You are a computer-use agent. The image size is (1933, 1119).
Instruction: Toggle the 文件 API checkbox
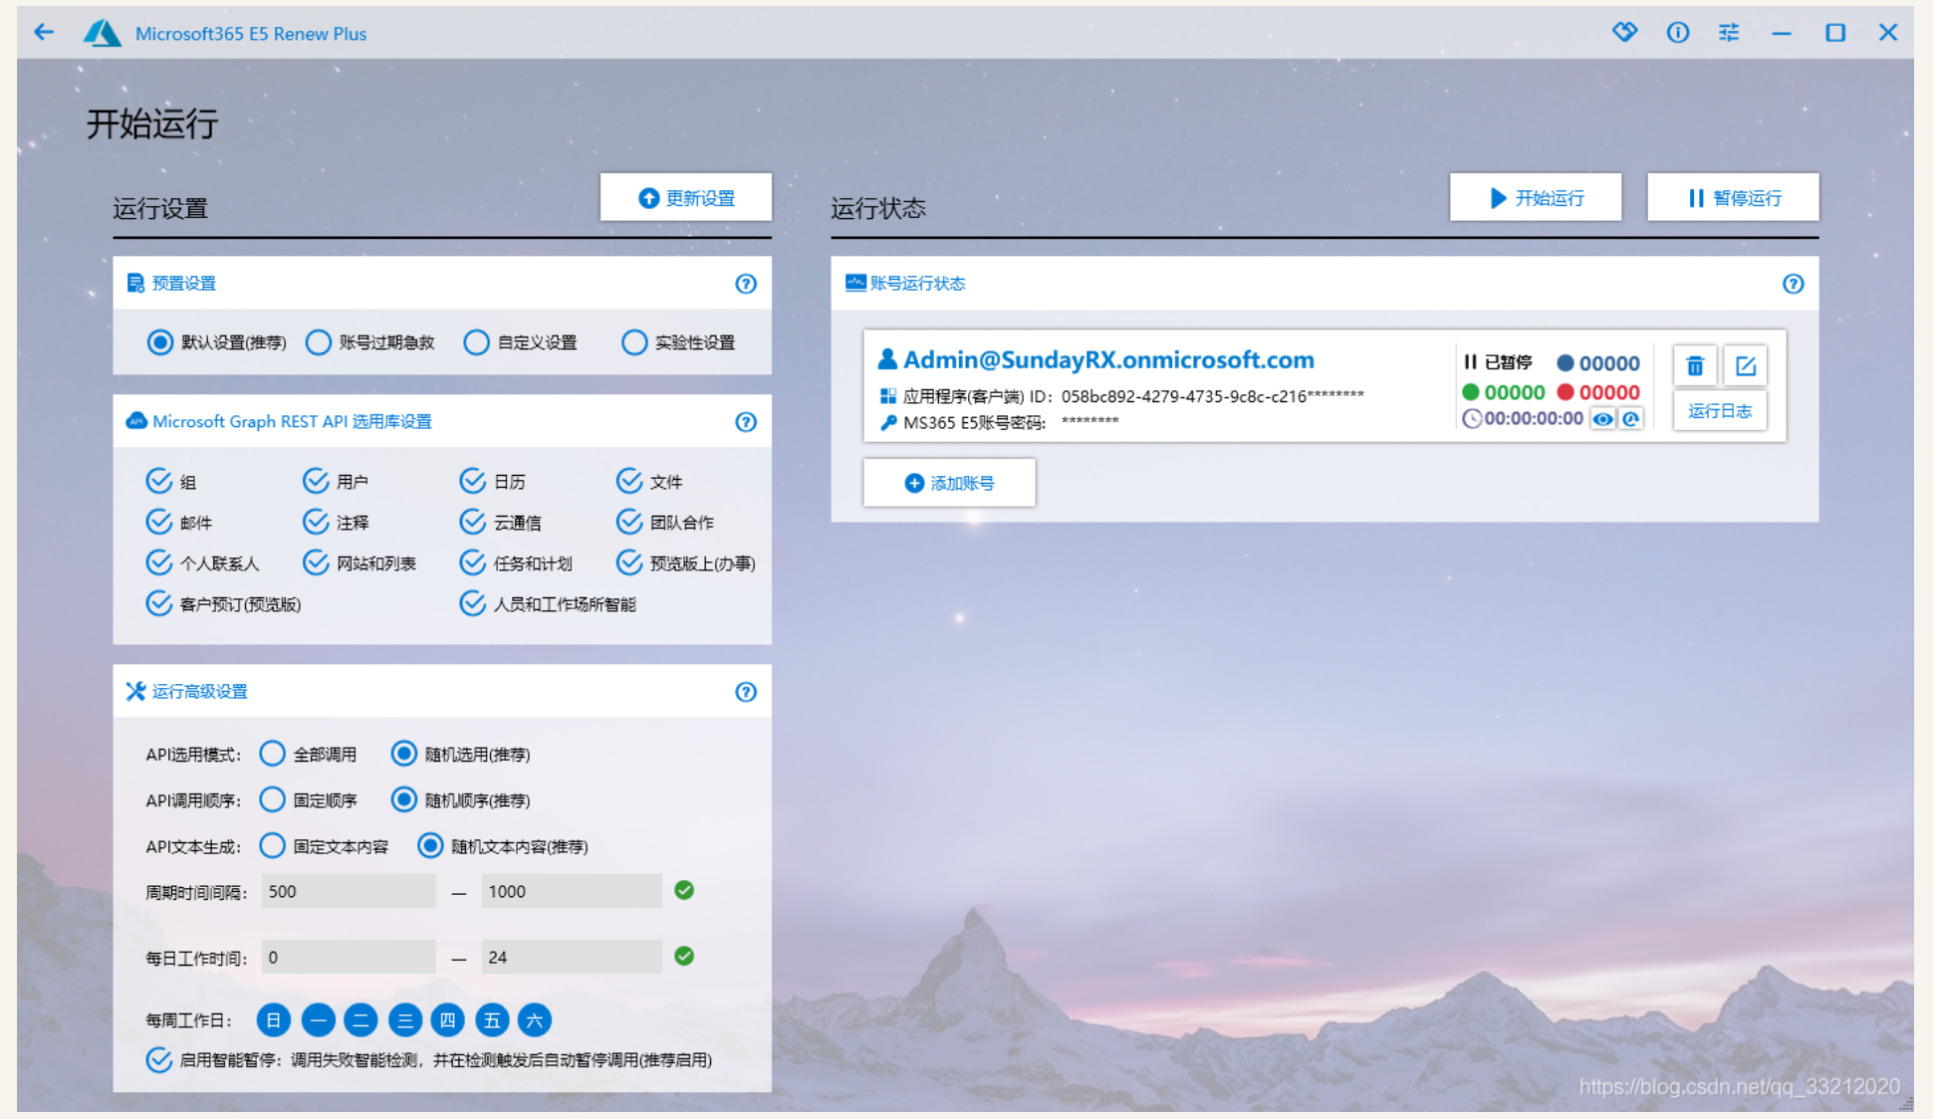pos(629,481)
